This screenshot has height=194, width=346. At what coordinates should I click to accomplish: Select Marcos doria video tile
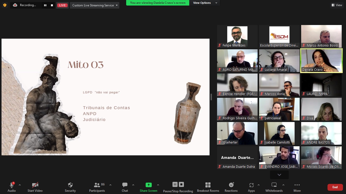click(279, 85)
